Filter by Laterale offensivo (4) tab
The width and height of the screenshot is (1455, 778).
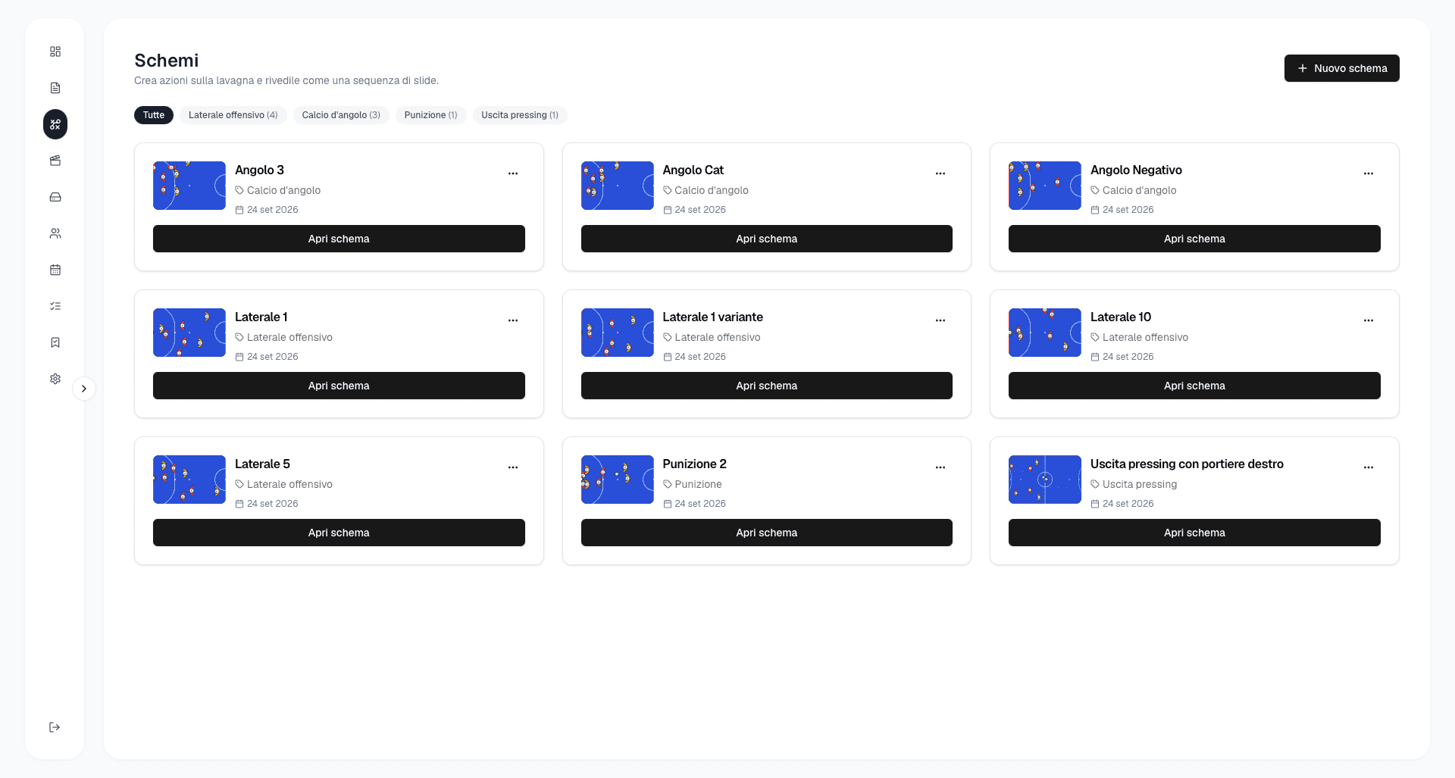[x=233, y=115]
